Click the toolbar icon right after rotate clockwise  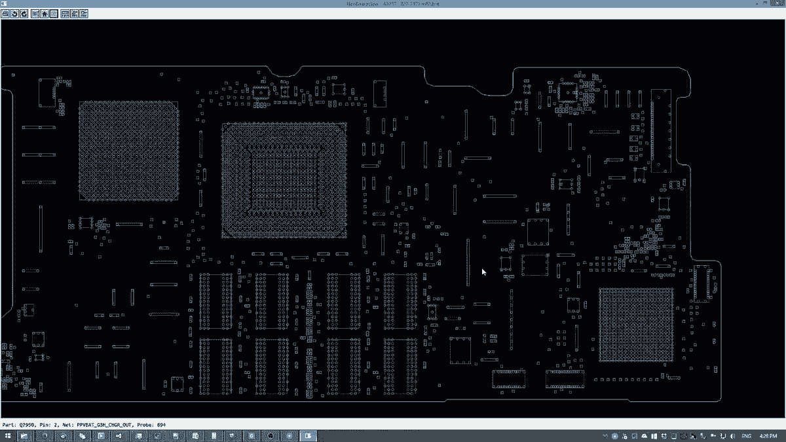pos(34,13)
